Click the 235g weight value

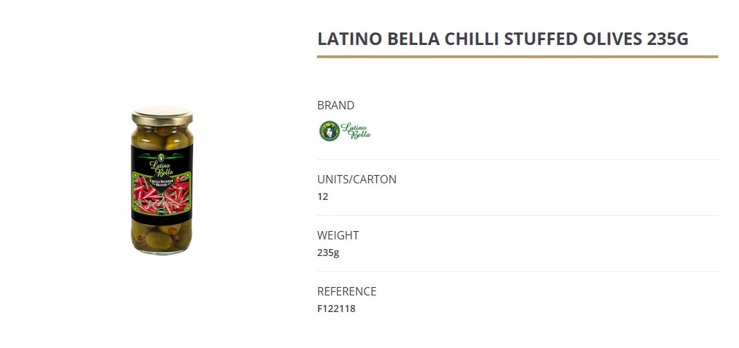pos(328,253)
